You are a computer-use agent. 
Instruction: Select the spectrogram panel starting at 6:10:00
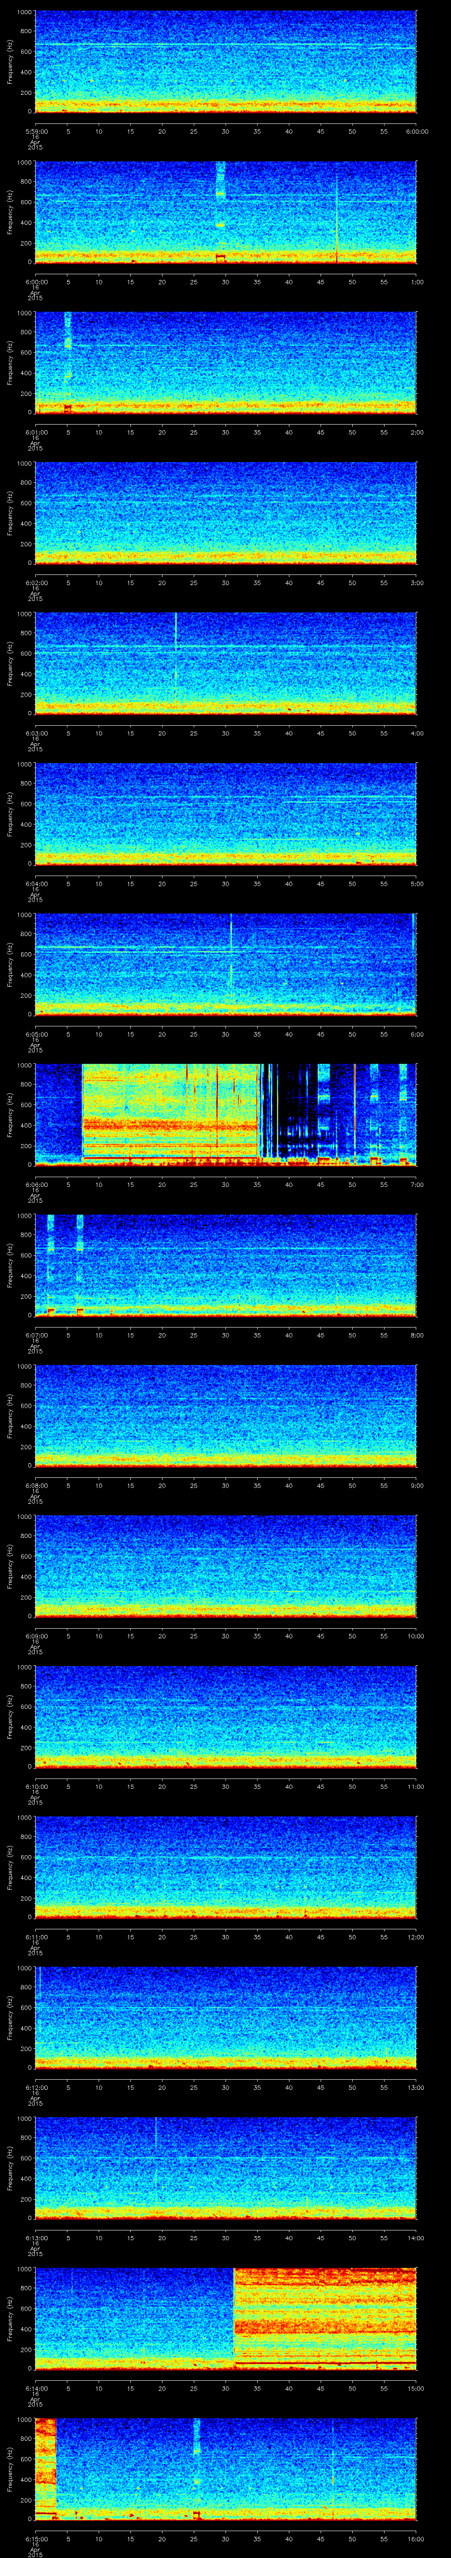point(226,1716)
